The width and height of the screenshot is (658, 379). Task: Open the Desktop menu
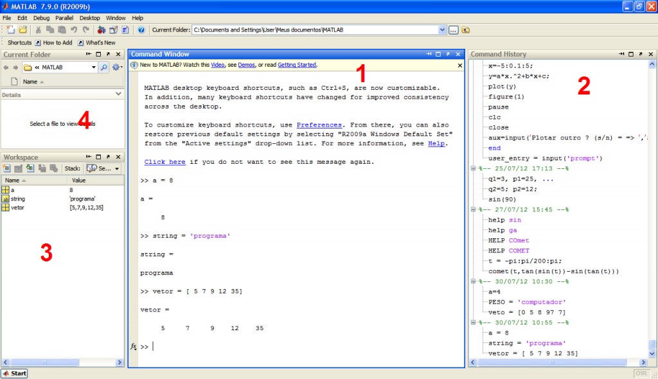click(x=89, y=18)
